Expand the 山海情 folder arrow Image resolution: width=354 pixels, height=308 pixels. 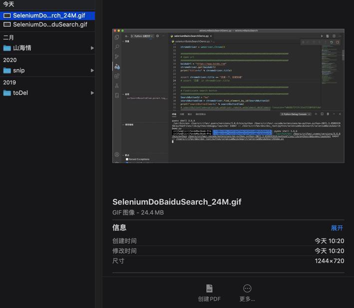(92, 48)
